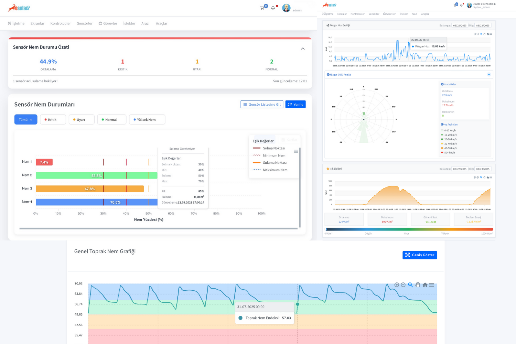
Task: Click the light intensity color gradient bar
Action: (408, 229)
